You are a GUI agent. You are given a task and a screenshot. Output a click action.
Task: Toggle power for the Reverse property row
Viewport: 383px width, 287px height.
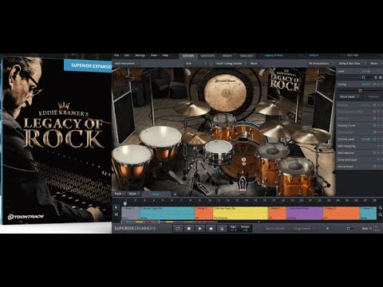tap(374, 105)
